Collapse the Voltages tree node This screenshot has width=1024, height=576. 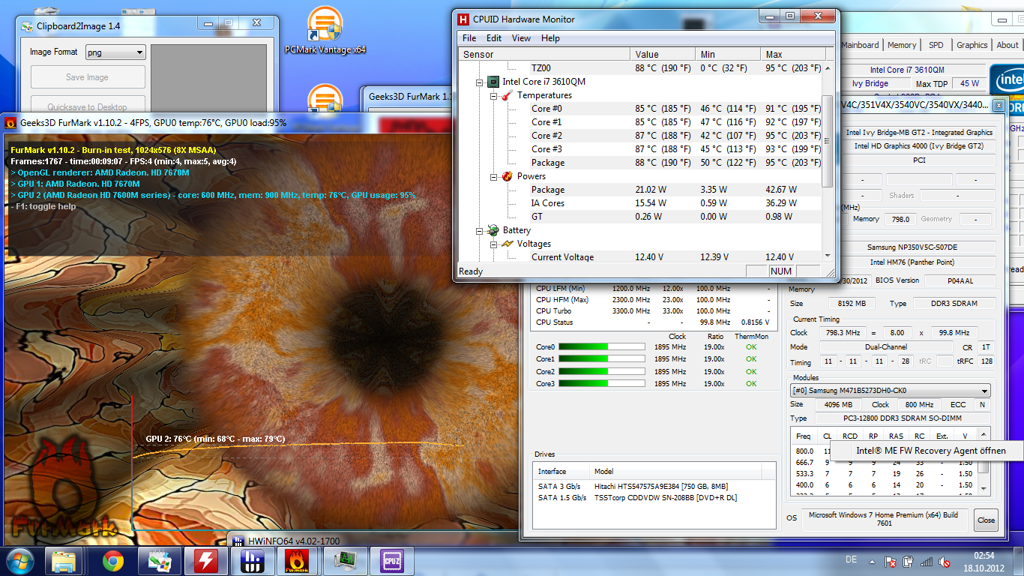(493, 244)
